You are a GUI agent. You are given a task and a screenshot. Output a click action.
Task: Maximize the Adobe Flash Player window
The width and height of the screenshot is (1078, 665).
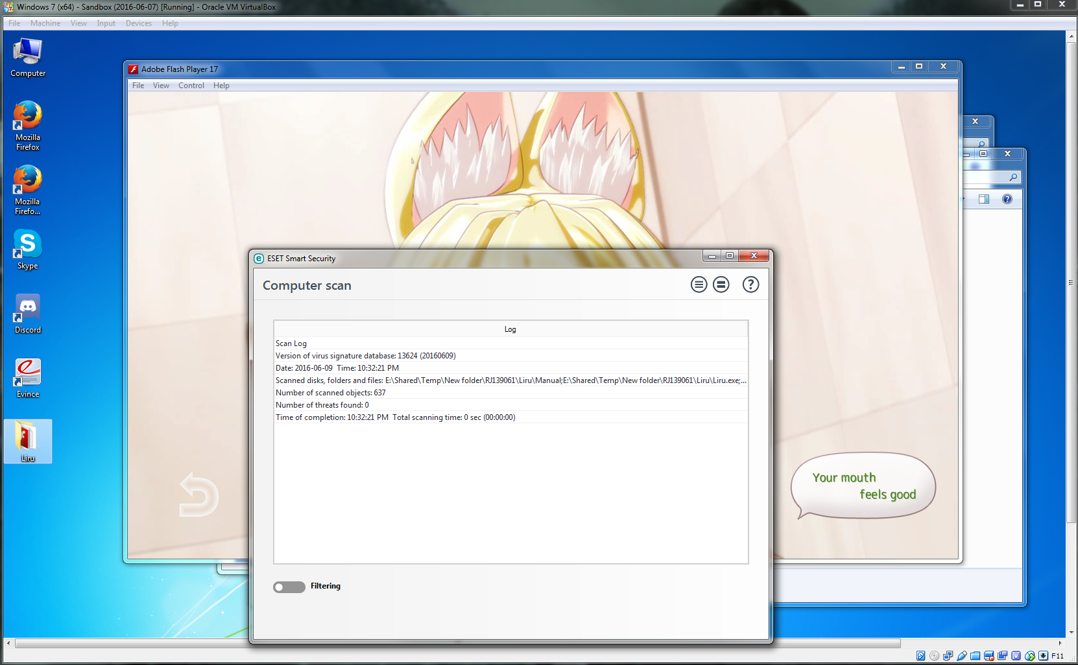coord(919,66)
